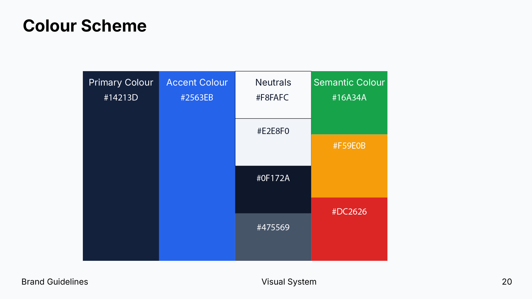Click the page number 20

[507, 282]
